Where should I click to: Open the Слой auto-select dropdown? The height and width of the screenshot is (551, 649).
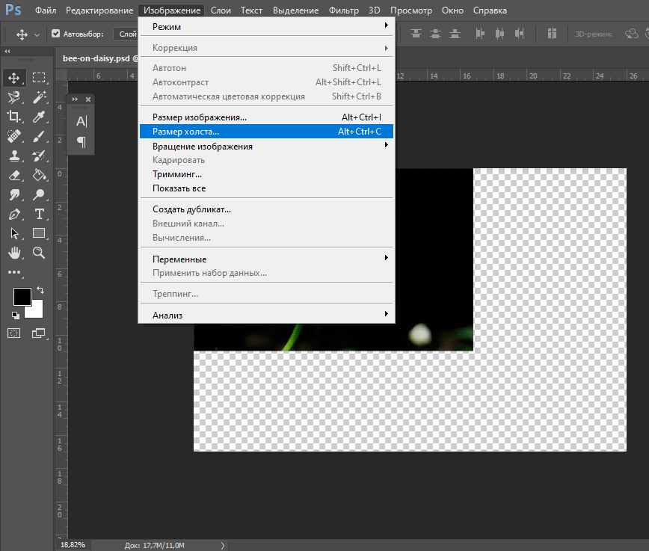pyautogui.click(x=126, y=34)
